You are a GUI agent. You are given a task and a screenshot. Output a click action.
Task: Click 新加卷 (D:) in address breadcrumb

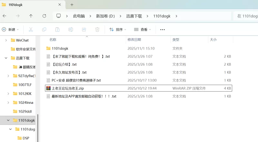(x=105, y=16)
